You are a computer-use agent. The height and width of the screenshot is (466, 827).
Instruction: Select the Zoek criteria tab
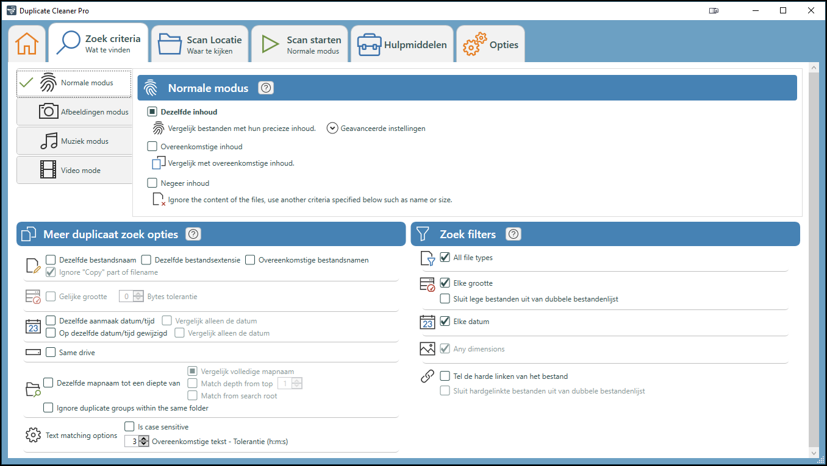[99, 43]
